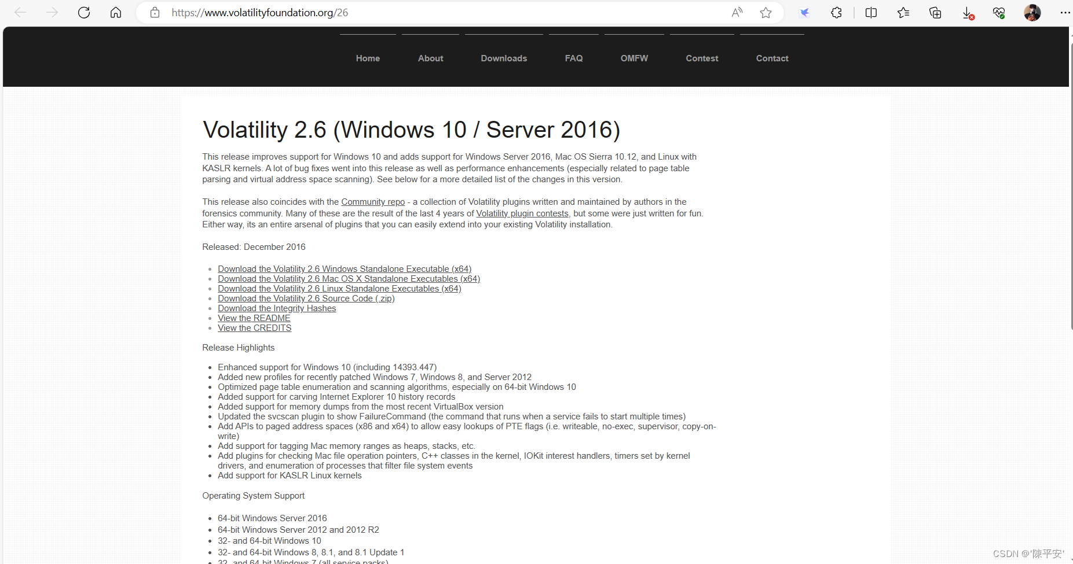The height and width of the screenshot is (564, 1073).
Task: Open the browser Home page icon
Action: (x=115, y=12)
